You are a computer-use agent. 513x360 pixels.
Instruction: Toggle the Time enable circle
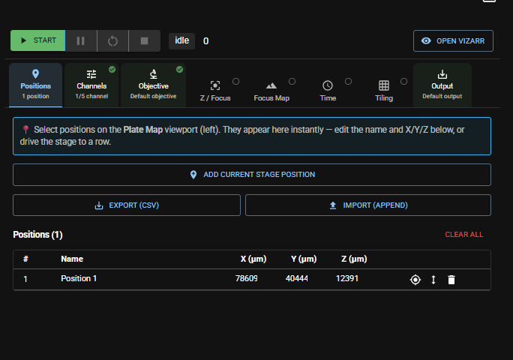click(x=348, y=82)
